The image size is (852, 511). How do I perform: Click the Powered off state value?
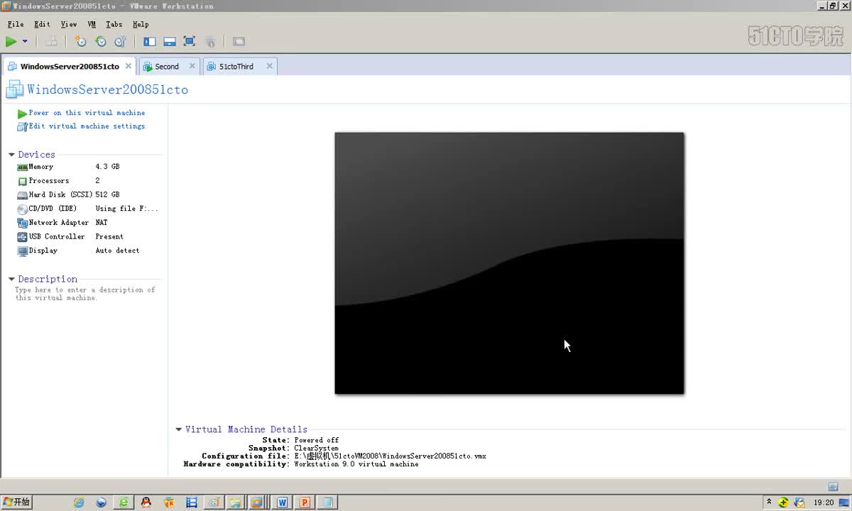pos(317,441)
